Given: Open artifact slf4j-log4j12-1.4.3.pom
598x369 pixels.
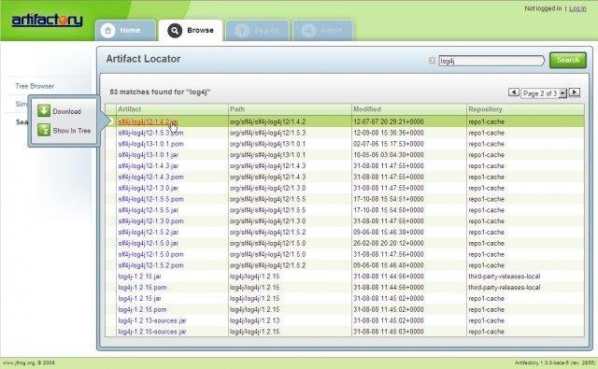Looking at the screenshot, I should coord(150,177).
